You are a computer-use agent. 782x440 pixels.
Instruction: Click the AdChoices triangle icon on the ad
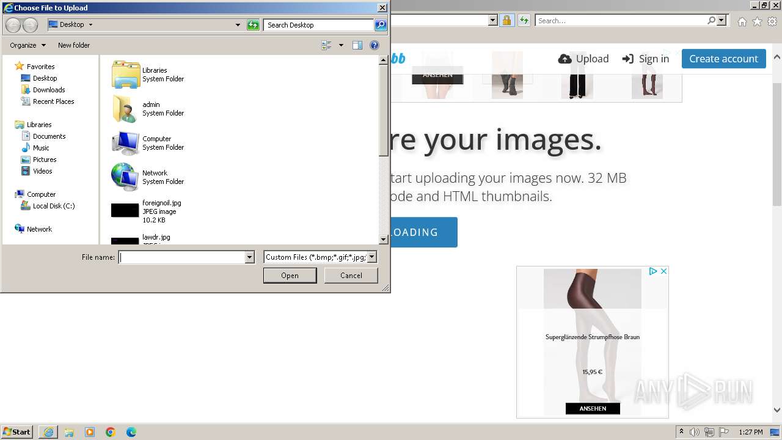[x=653, y=271]
